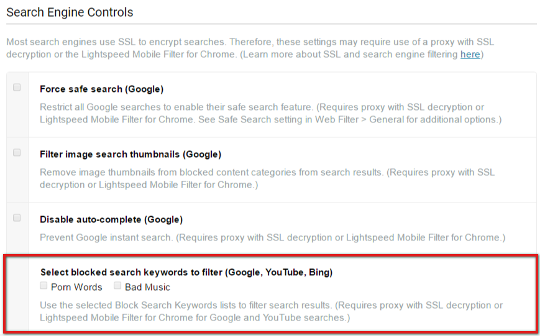Open the "here" SSL filtering link
This screenshot has width=540, height=336.
coord(470,55)
